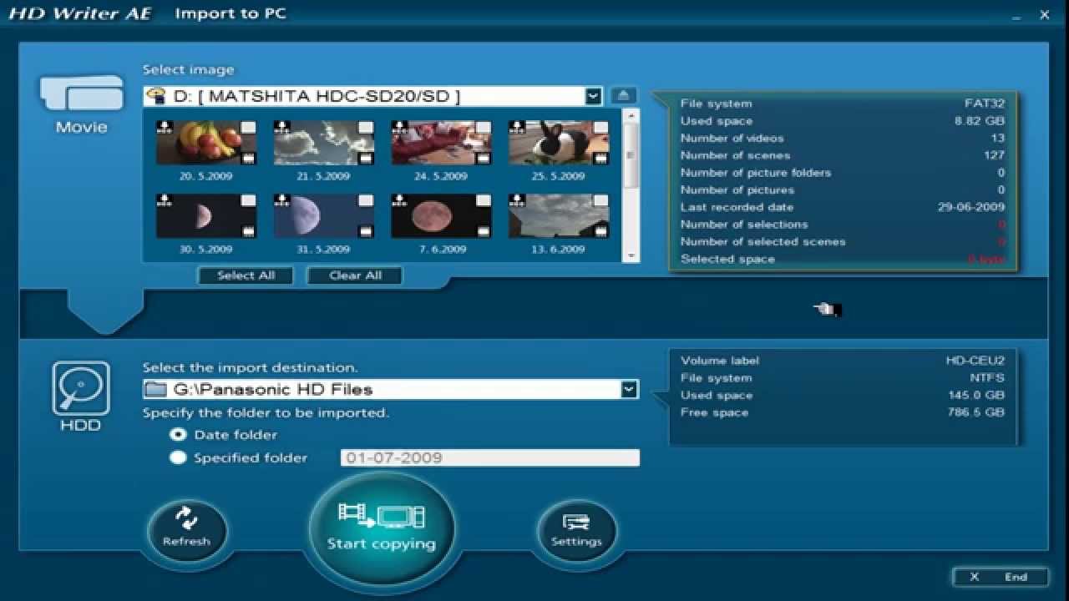1069x601 pixels.
Task: Open the G:\Panasonic HD Files destination dropdown
Action: (x=629, y=389)
